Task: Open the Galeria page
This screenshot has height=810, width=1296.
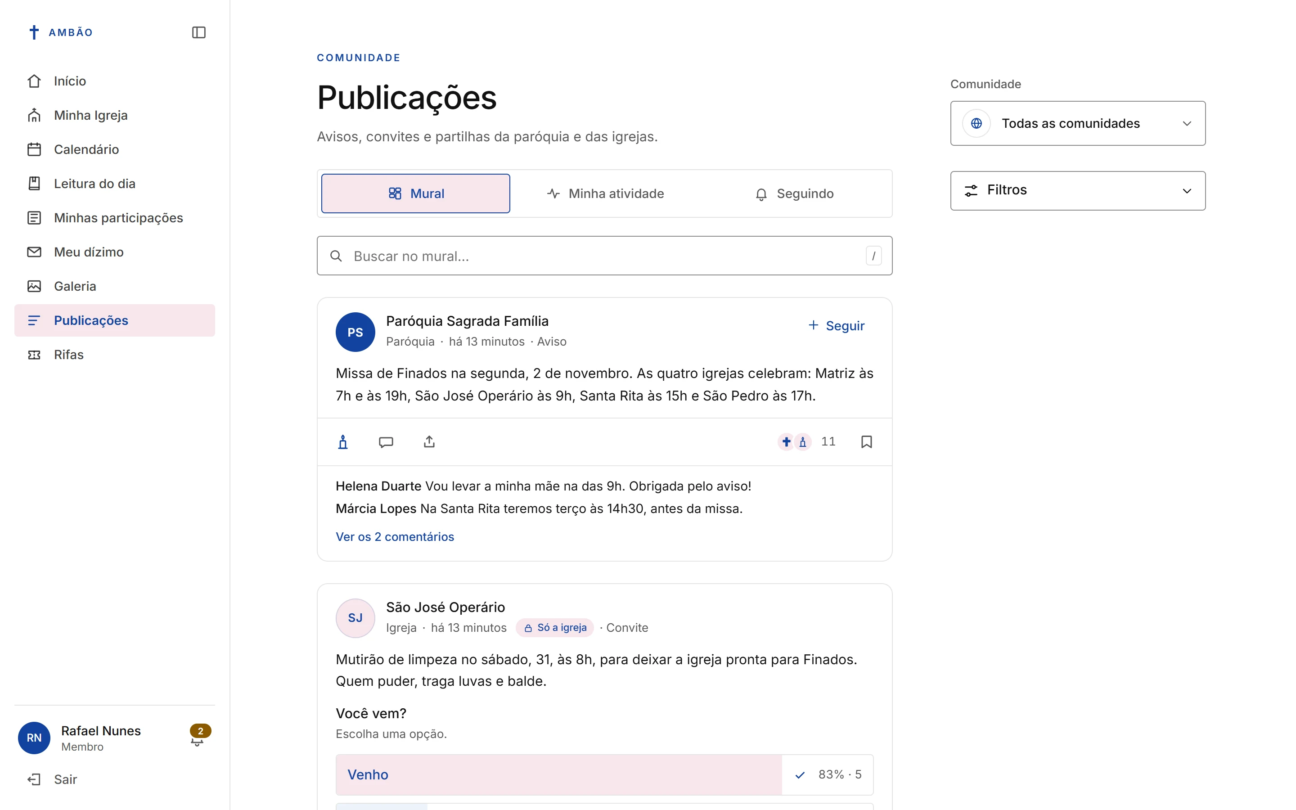Action: pos(115,286)
